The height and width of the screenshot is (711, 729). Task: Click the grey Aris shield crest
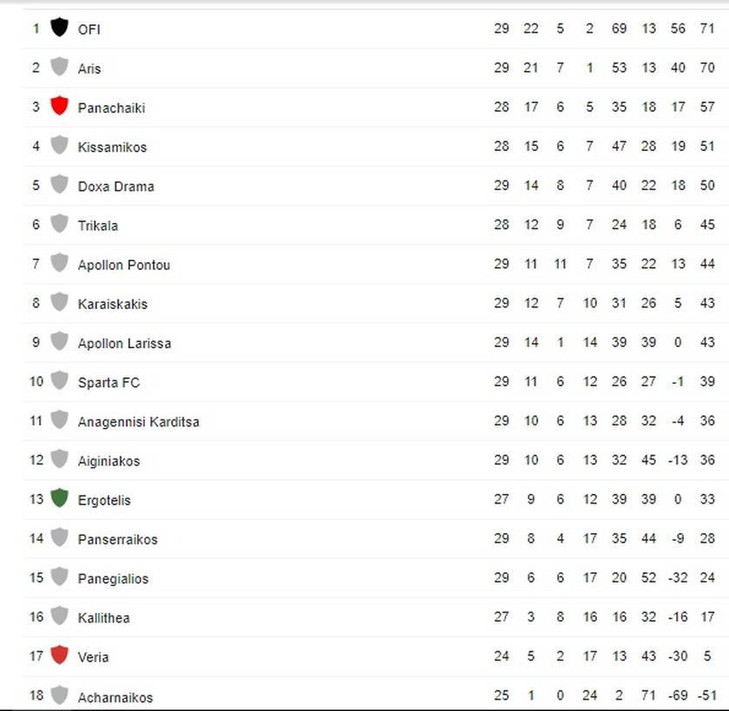click(x=59, y=67)
